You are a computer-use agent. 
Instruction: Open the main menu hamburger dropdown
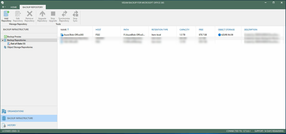coord(4,7)
